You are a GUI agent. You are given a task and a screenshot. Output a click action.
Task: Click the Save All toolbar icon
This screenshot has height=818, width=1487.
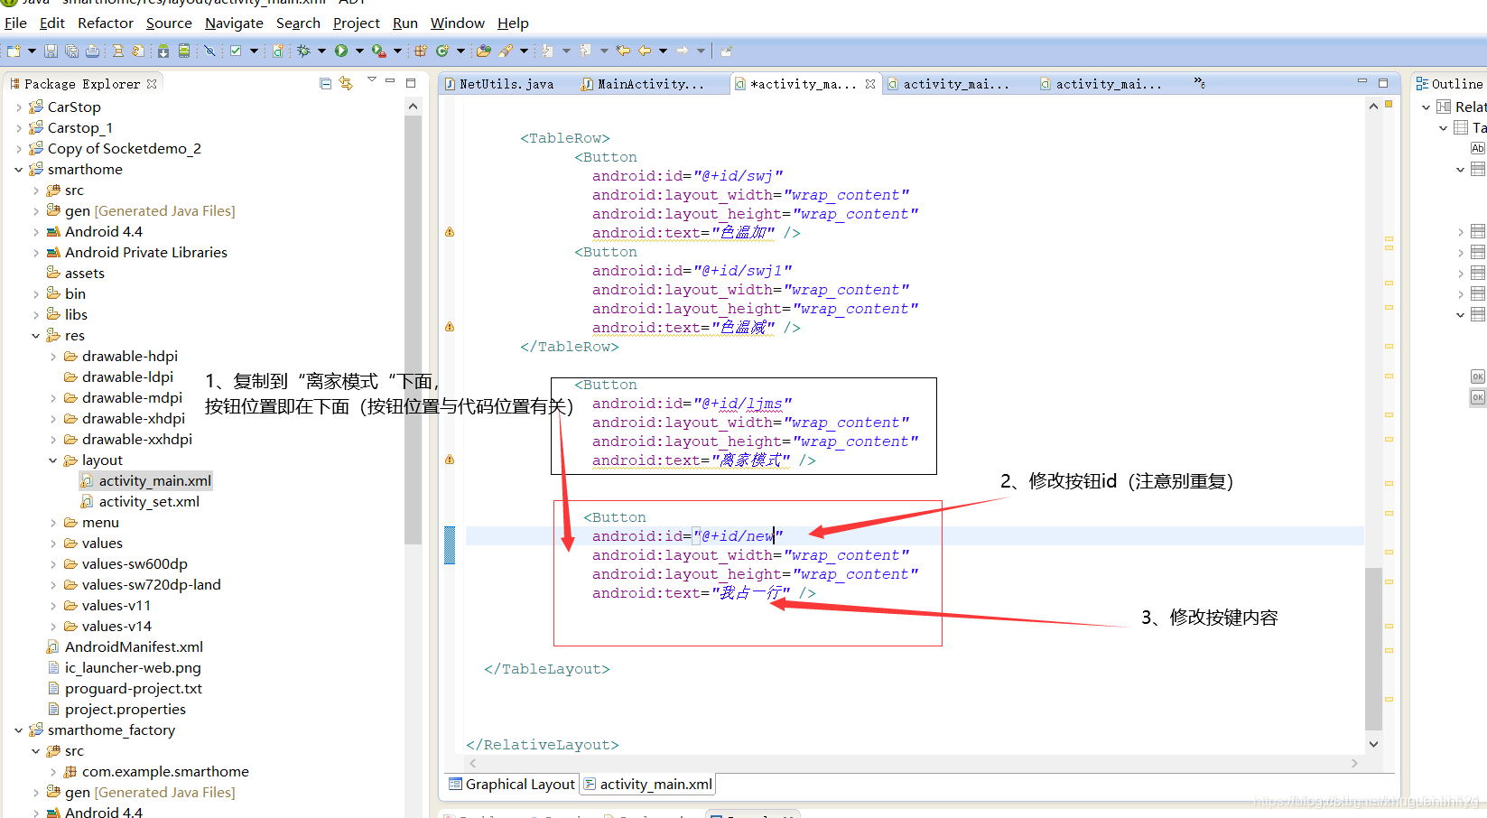tap(71, 51)
